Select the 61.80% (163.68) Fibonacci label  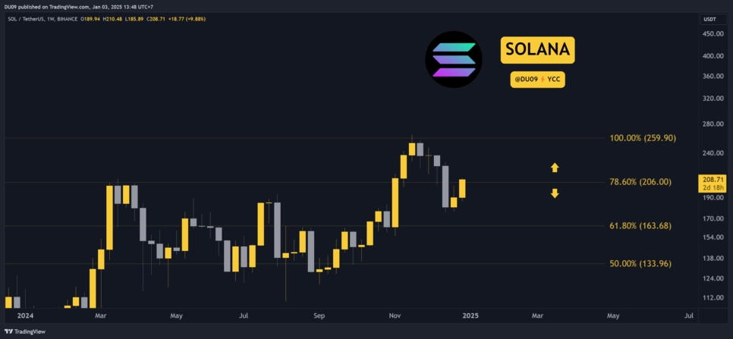point(640,225)
